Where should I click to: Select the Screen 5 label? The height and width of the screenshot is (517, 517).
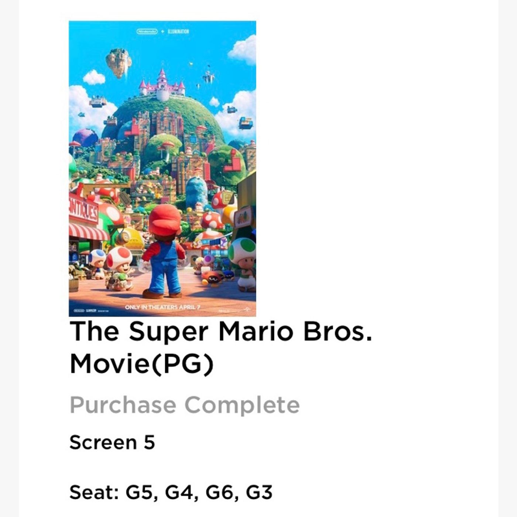coord(112,442)
